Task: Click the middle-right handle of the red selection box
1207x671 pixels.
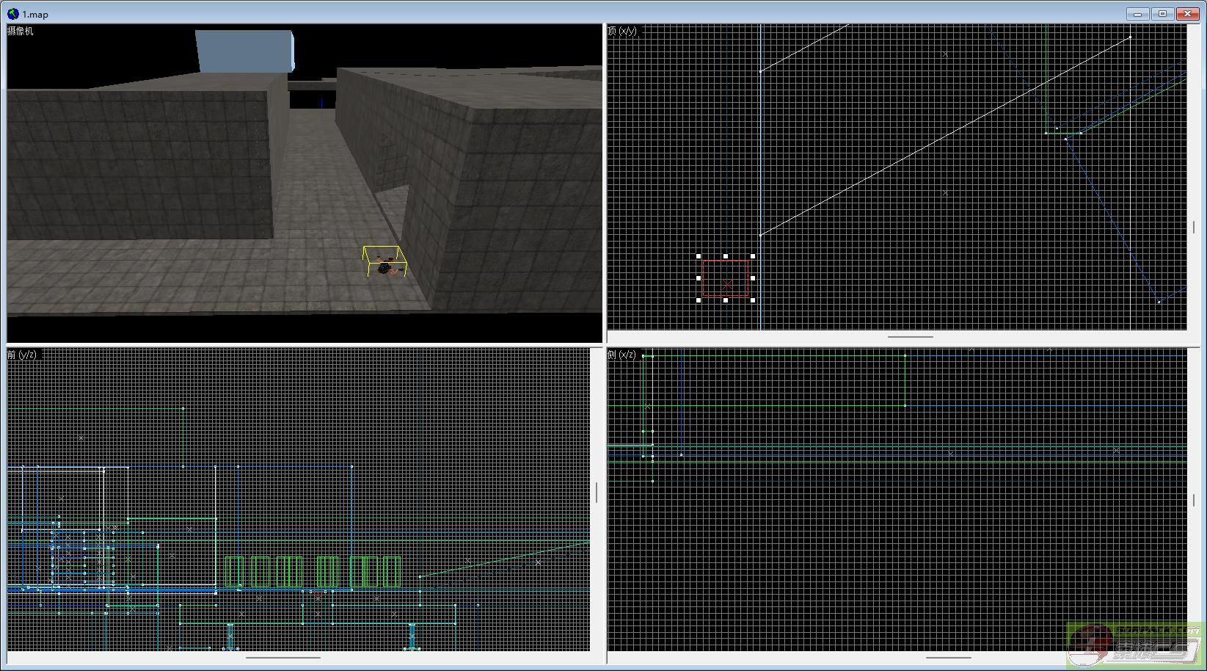Action: [753, 278]
